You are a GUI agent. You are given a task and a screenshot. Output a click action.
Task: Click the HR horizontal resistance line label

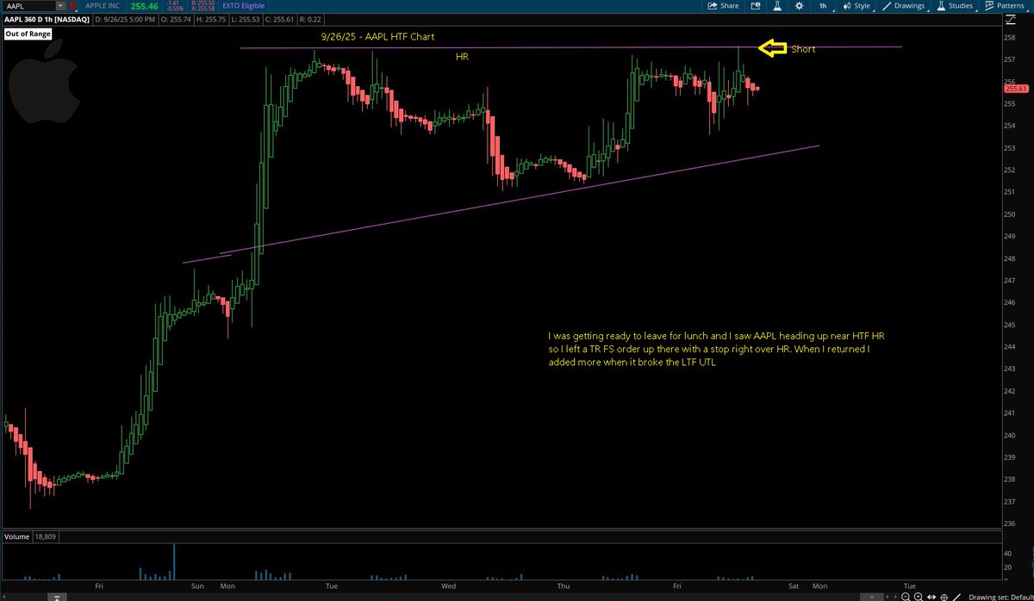pos(462,55)
